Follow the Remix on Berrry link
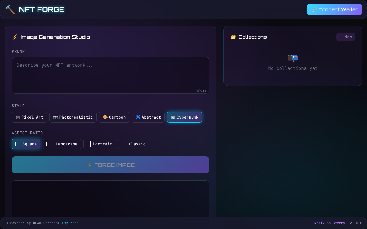The width and height of the screenshot is (367, 229). (x=329, y=223)
